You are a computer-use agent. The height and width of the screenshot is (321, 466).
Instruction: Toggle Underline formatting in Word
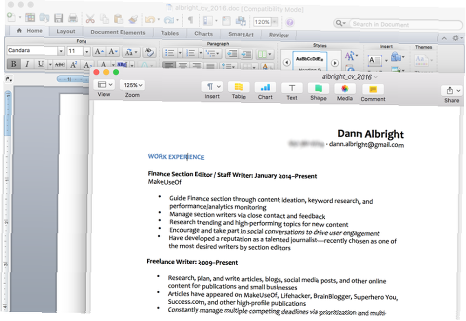pos(41,64)
